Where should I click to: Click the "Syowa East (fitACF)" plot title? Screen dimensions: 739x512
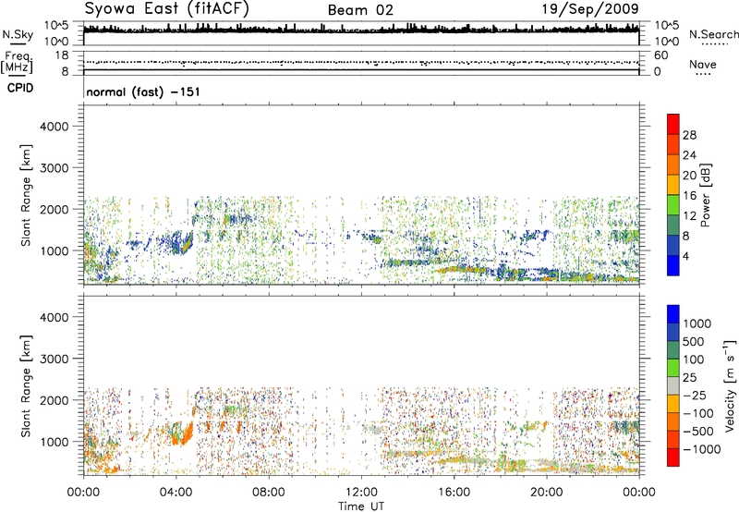click(x=166, y=8)
